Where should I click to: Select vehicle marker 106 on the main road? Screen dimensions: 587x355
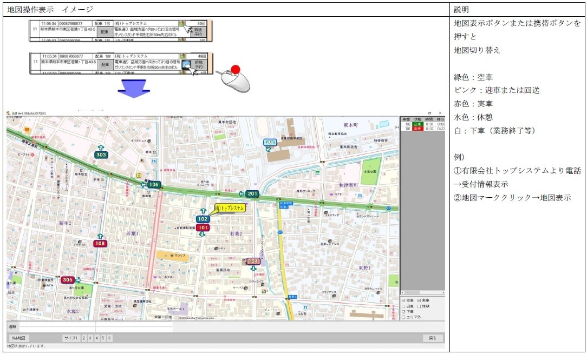(x=154, y=185)
